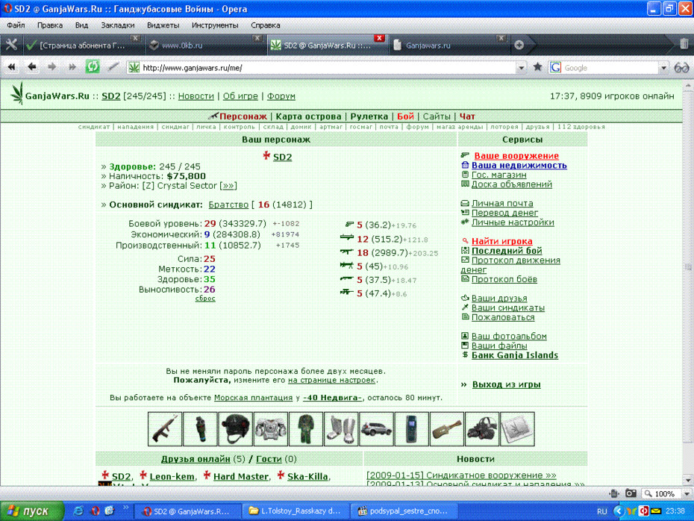694x521 pixels.
Task: Click the rewind navigation button
Action: point(11,67)
